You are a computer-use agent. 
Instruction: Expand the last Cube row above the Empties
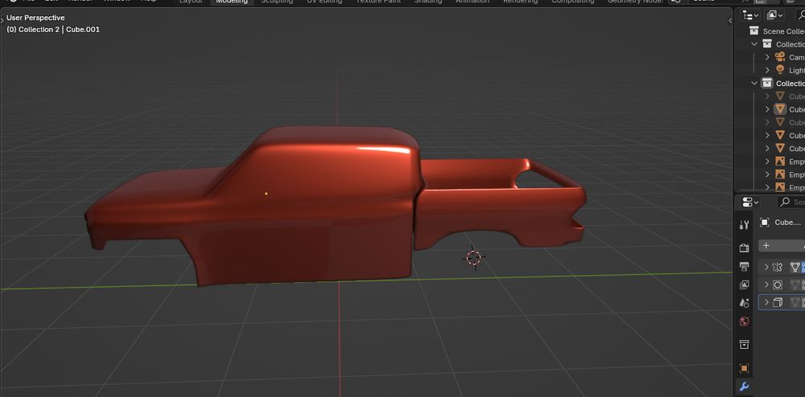(767, 149)
